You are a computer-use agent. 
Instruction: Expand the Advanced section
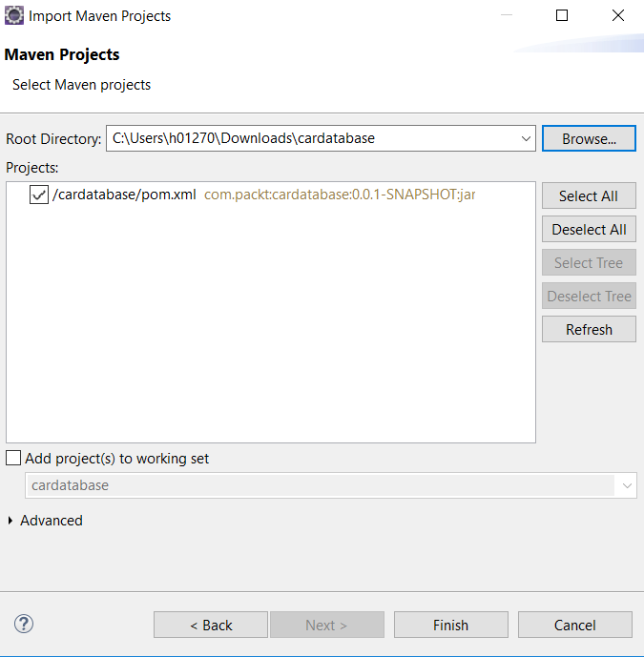10,521
